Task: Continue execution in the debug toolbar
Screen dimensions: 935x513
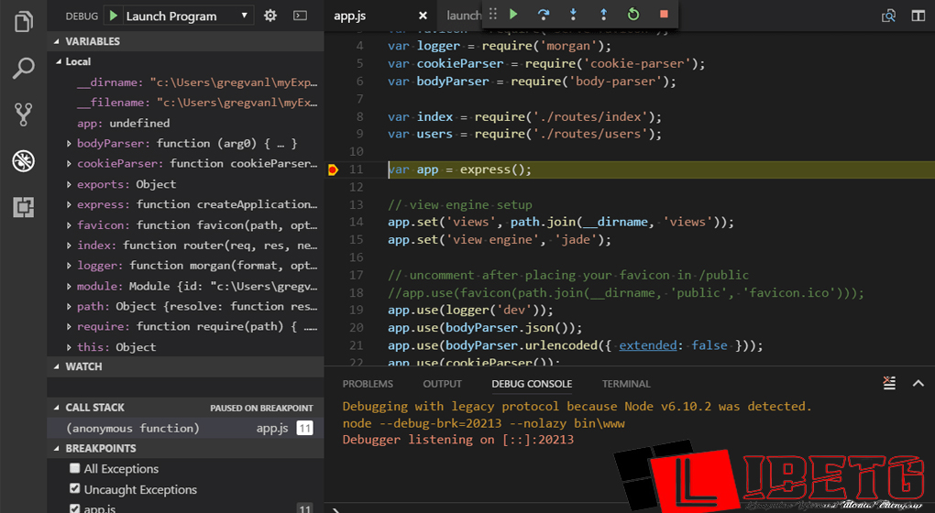Action: pos(513,15)
